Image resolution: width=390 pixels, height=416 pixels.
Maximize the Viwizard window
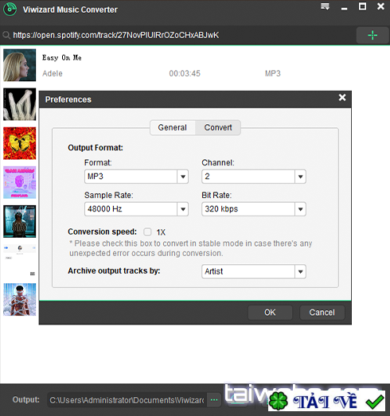click(362, 6)
